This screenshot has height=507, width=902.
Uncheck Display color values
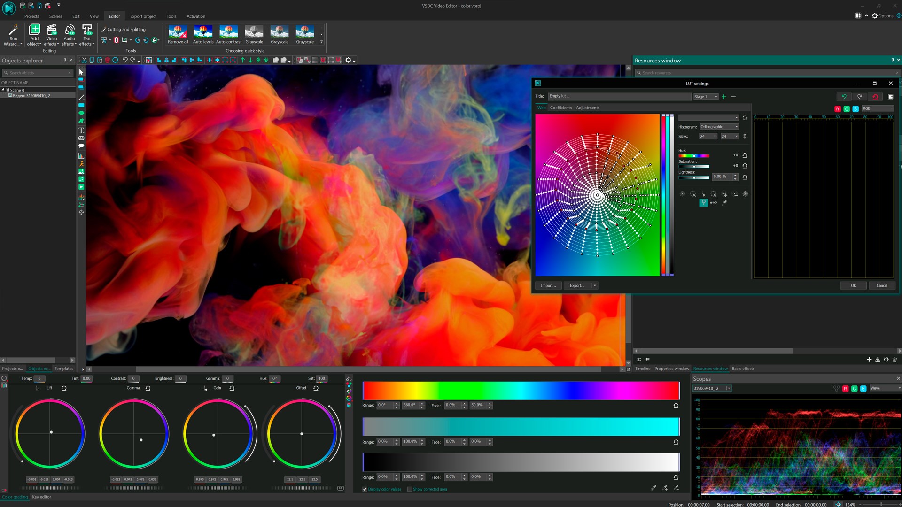365,489
